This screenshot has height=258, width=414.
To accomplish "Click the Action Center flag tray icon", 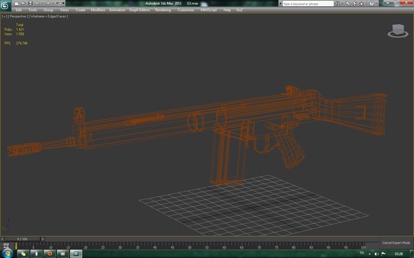I will pyautogui.click(x=384, y=254).
